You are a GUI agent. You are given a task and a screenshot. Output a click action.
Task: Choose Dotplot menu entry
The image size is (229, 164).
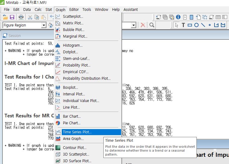[88, 52]
